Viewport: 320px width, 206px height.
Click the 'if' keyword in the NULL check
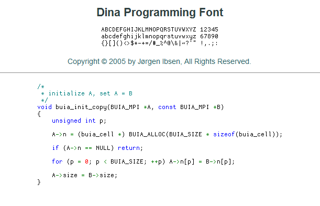tap(56, 148)
